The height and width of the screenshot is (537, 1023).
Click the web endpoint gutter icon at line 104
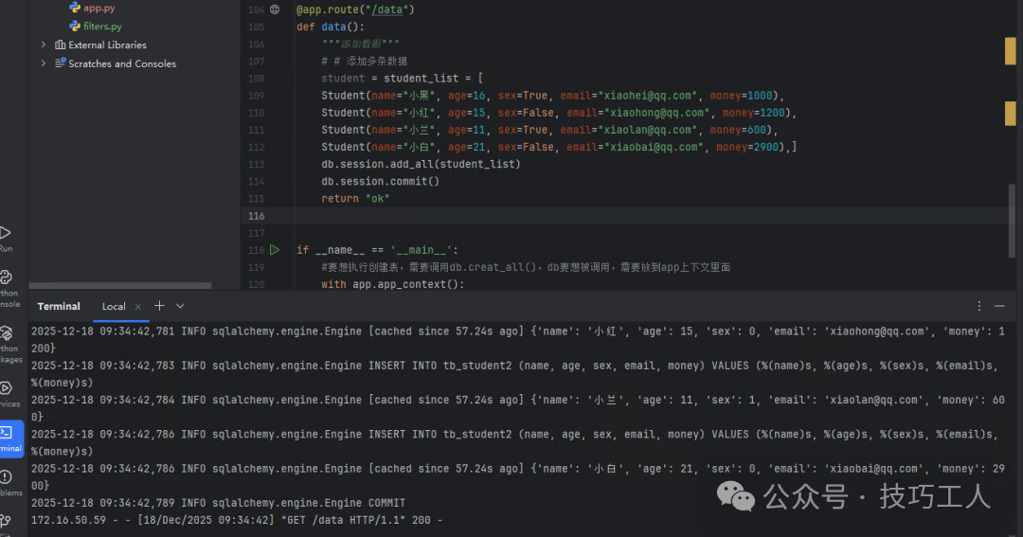[275, 9]
